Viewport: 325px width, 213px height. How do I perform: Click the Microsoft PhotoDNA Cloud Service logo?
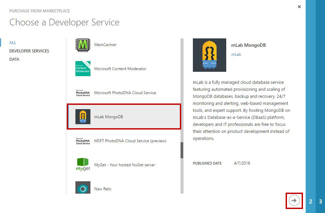(83, 93)
